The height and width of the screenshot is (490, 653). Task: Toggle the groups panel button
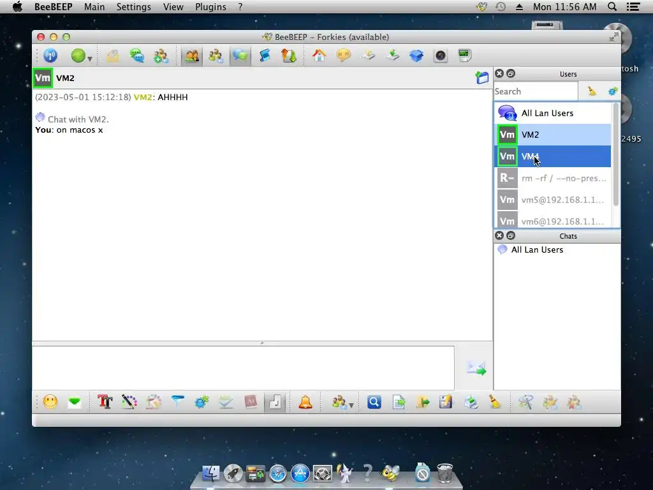pos(216,56)
